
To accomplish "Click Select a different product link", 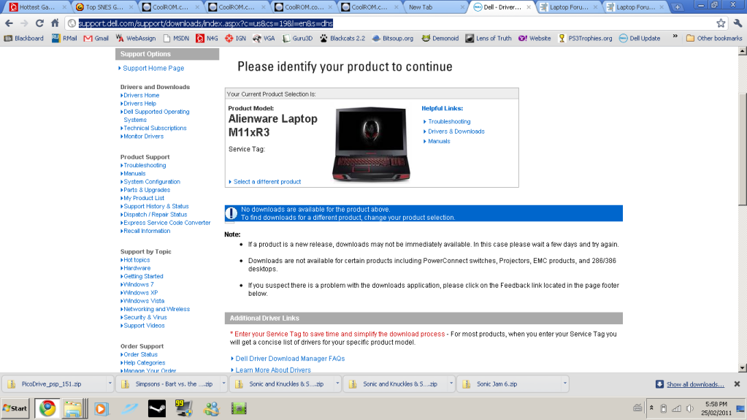I will pos(267,182).
